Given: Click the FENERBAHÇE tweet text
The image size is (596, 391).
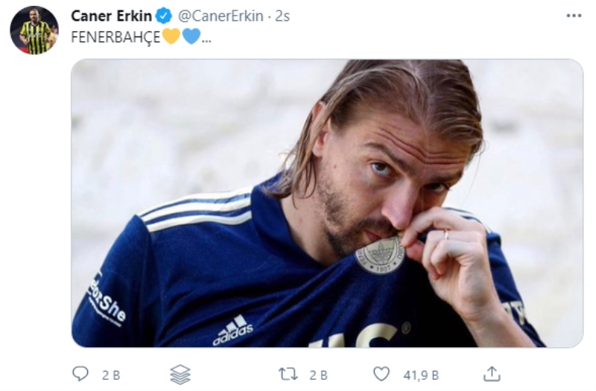Looking at the screenshot, I should click(115, 37).
